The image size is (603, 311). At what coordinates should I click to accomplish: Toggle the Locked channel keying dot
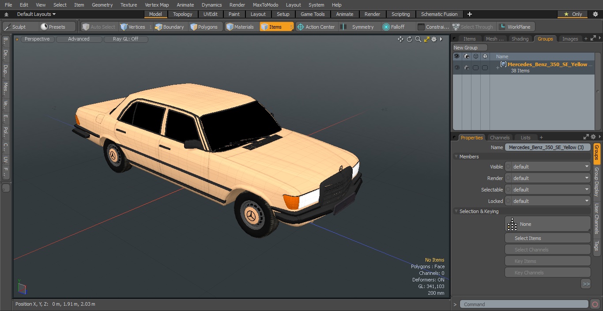pyautogui.click(x=508, y=201)
